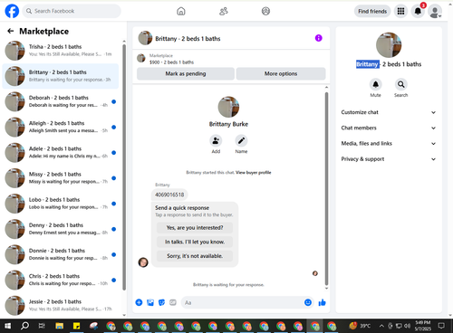Send quick response 'In talks. I'll let you know.'
This screenshot has width=453, height=333.
pos(195,242)
